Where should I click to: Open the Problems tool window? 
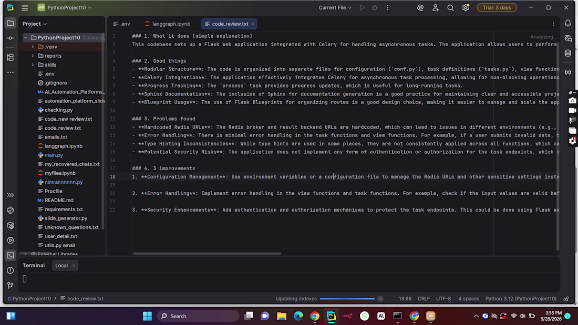(11, 270)
